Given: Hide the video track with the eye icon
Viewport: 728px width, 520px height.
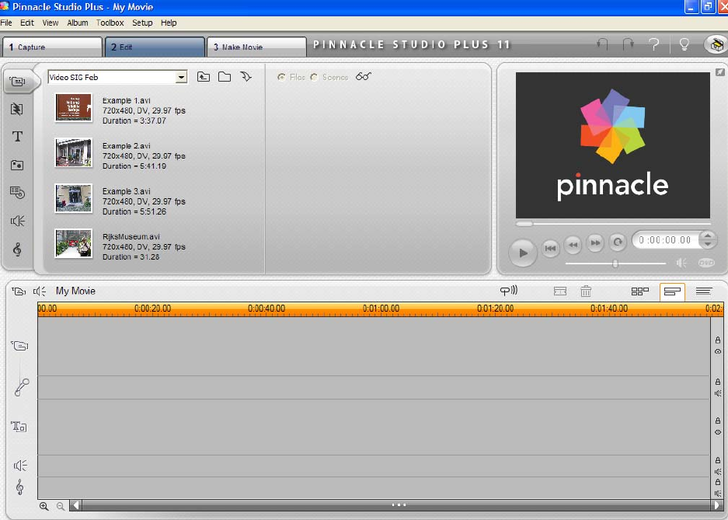Looking at the screenshot, I should pyautogui.click(x=718, y=351).
